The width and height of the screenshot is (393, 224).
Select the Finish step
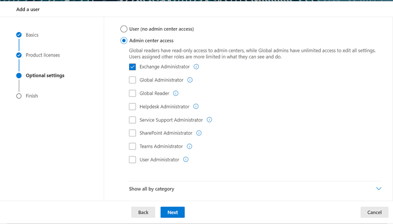[32, 96]
